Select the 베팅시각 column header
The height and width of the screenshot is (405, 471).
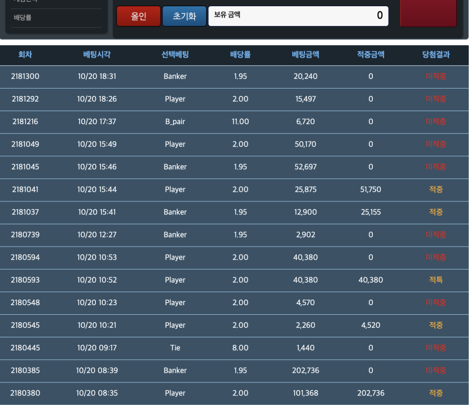tap(96, 55)
